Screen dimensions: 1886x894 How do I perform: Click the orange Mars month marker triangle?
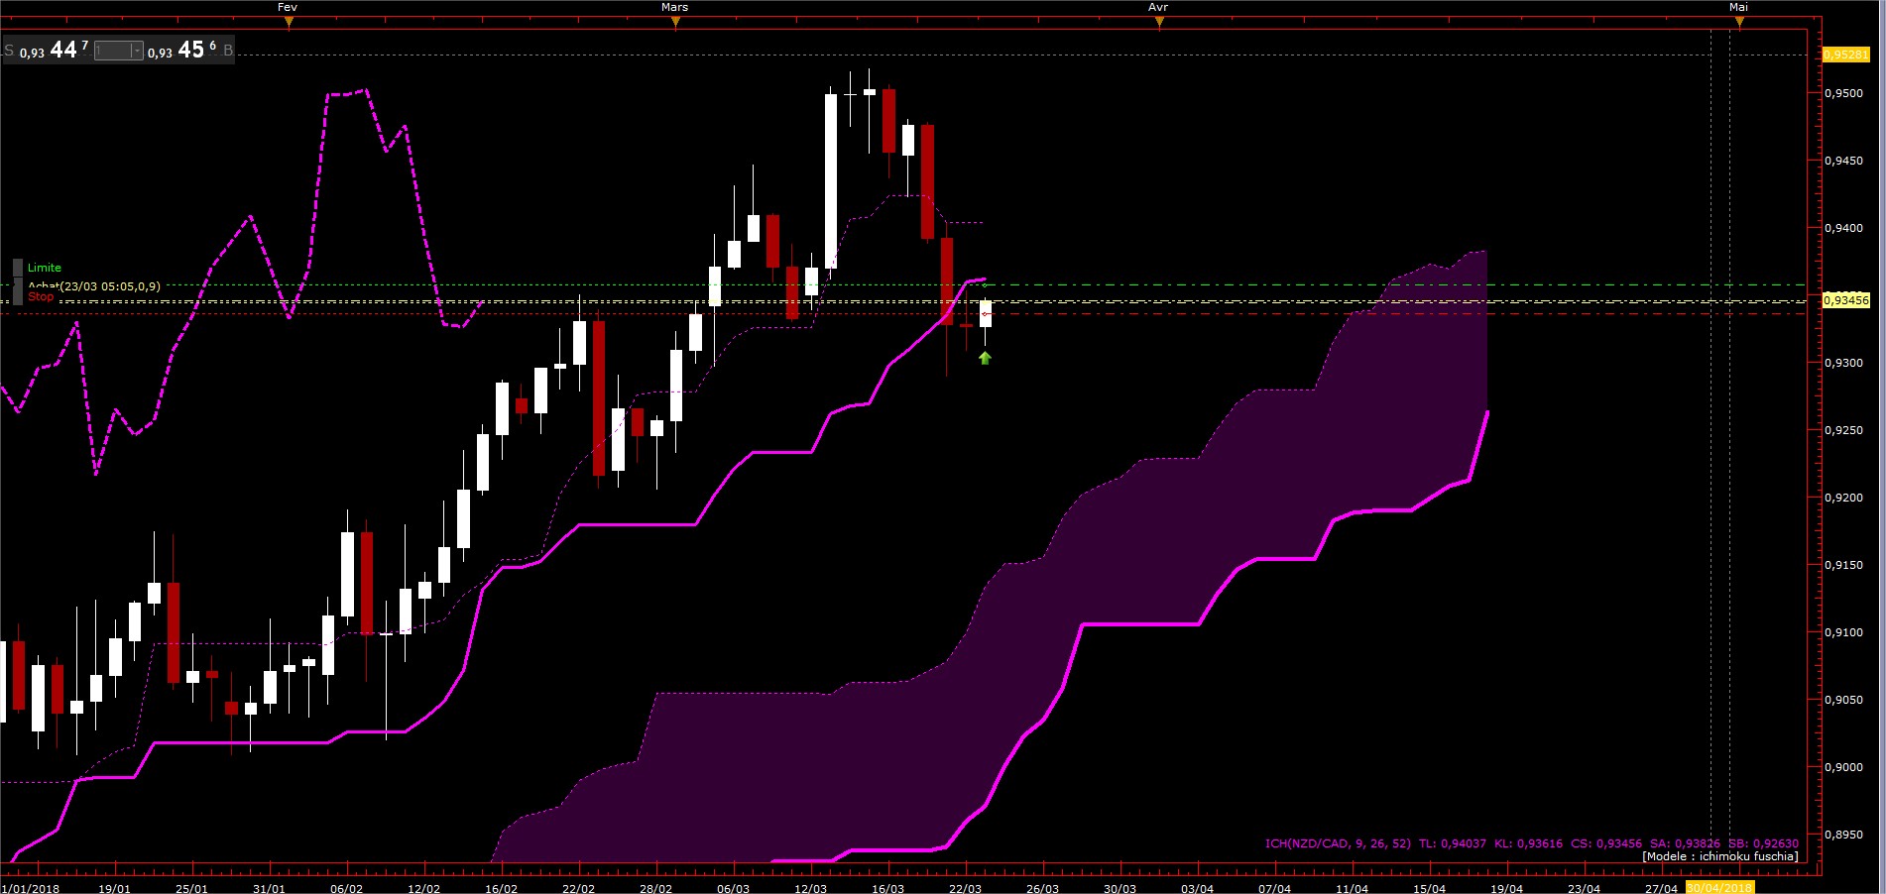675,23
